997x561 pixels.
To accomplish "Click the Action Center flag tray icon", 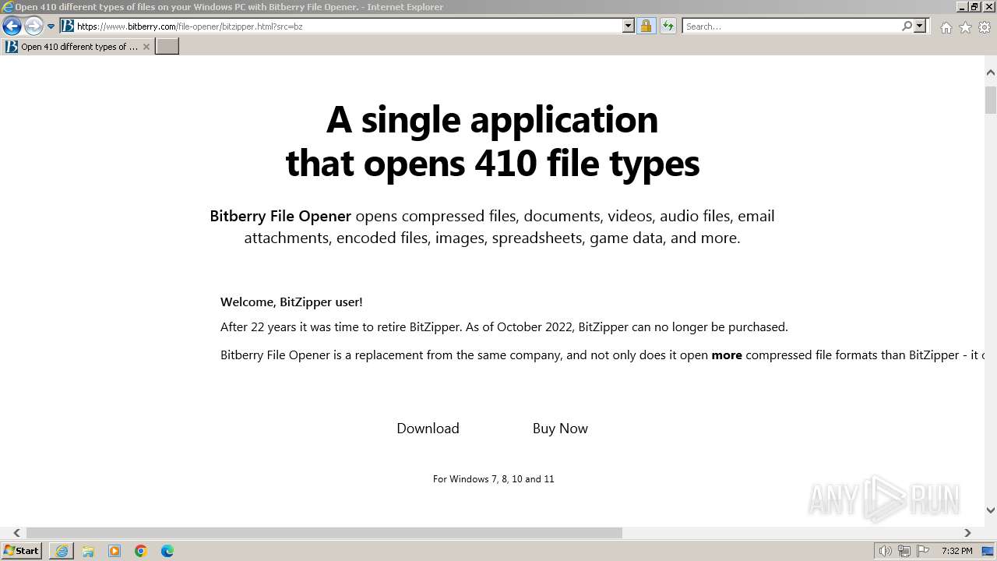I will [923, 551].
